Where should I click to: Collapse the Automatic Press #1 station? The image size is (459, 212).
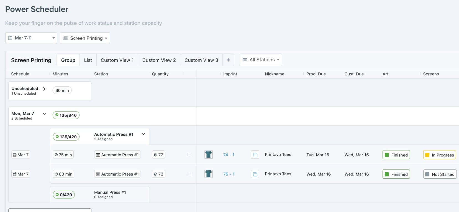click(x=143, y=134)
